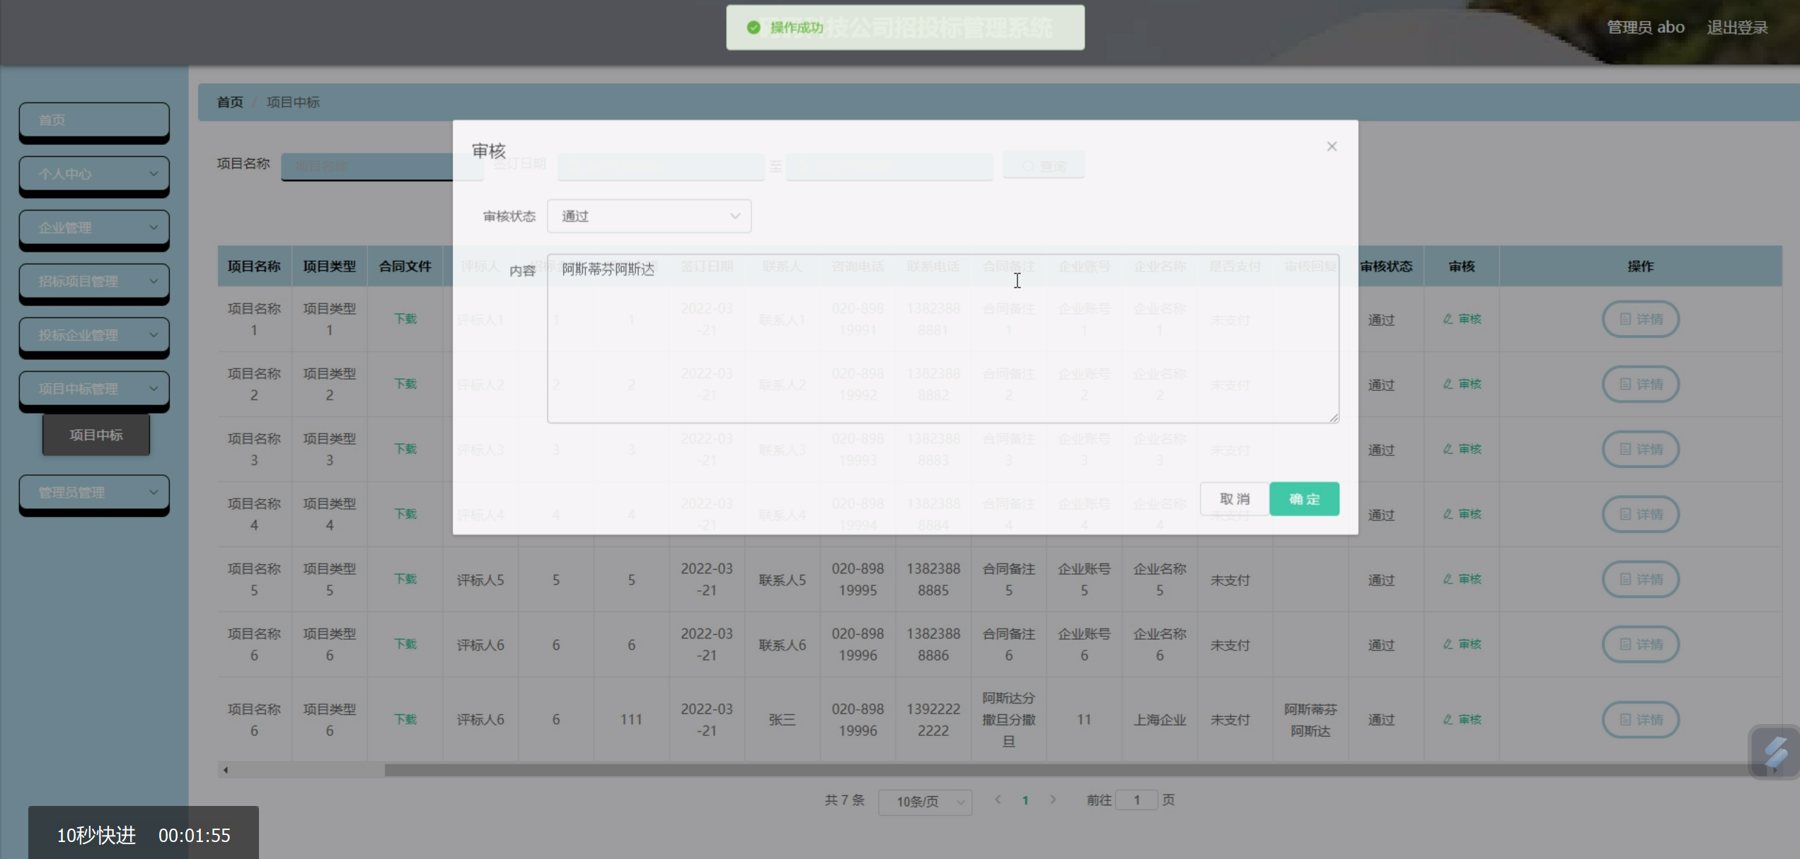Open the 10条/页 page size dropdown

(925, 801)
